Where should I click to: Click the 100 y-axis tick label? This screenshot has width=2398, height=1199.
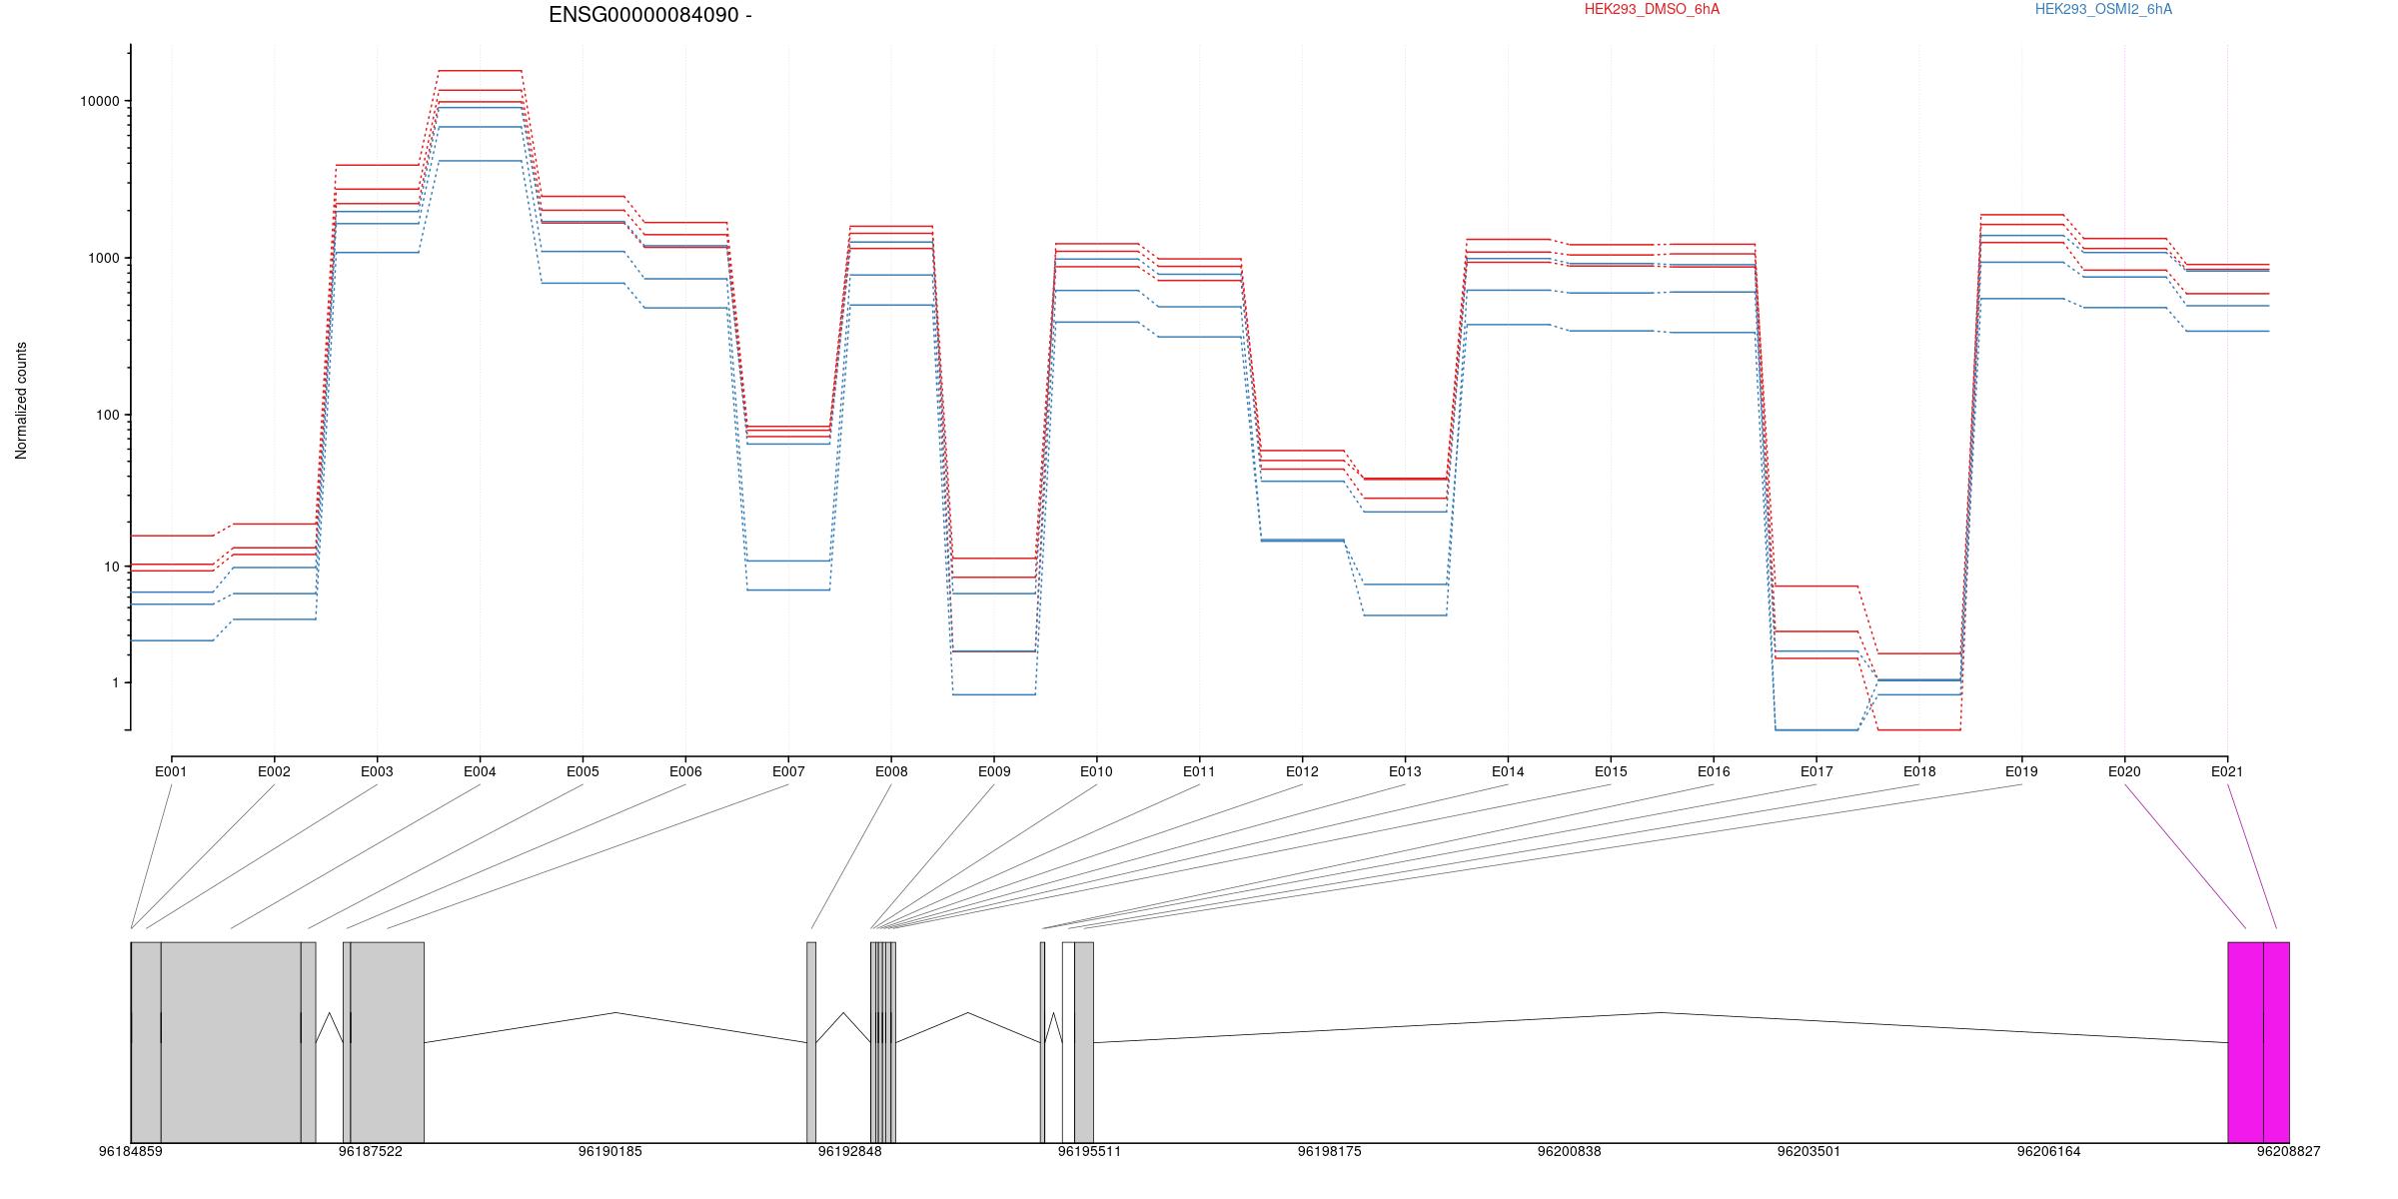click(x=106, y=415)
